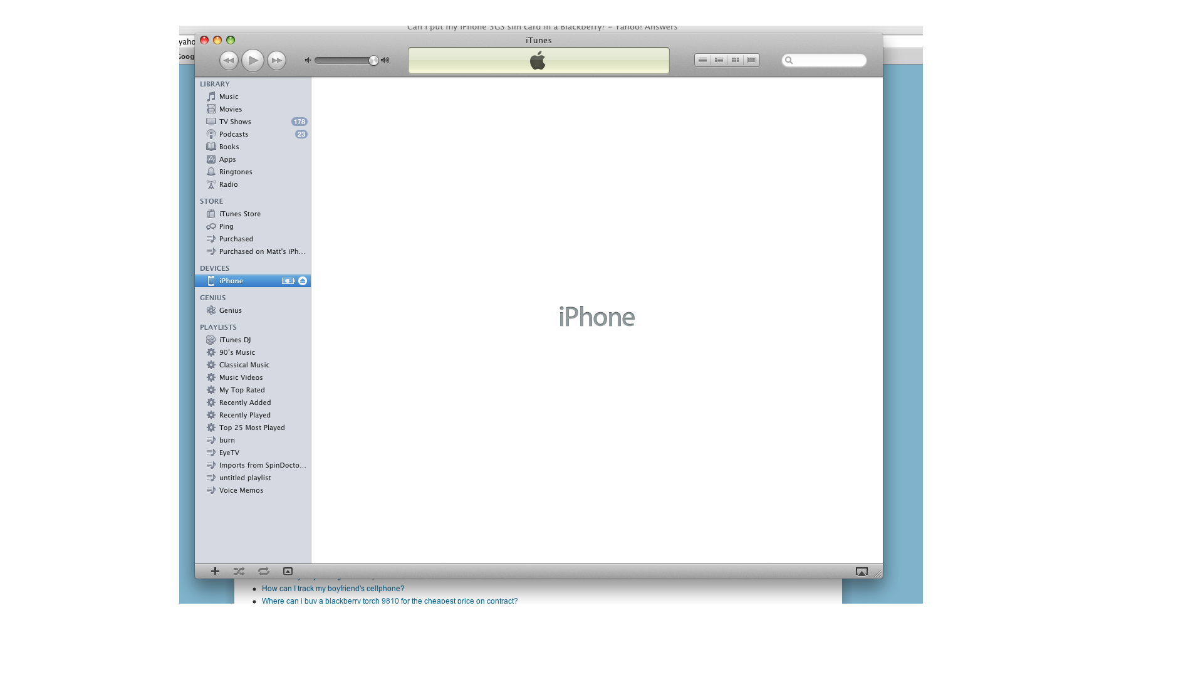Open the Recently Added playlist
The width and height of the screenshot is (1203, 677).
pyautogui.click(x=253, y=402)
